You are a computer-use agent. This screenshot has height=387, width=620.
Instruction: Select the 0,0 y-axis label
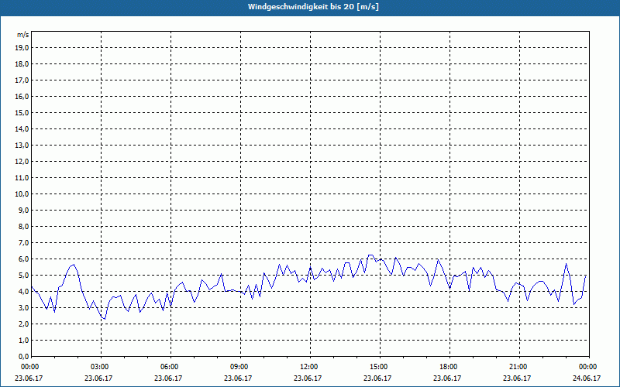click(23, 356)
